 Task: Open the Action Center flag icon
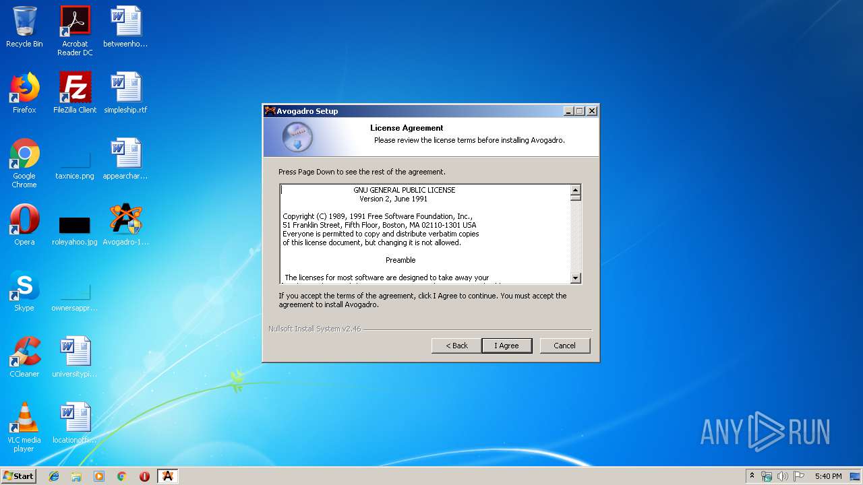coord(798,476)
